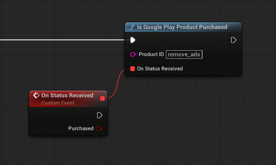Click the function icon on the Google Play node
The image size is (276, 165).
click(132, 27)
